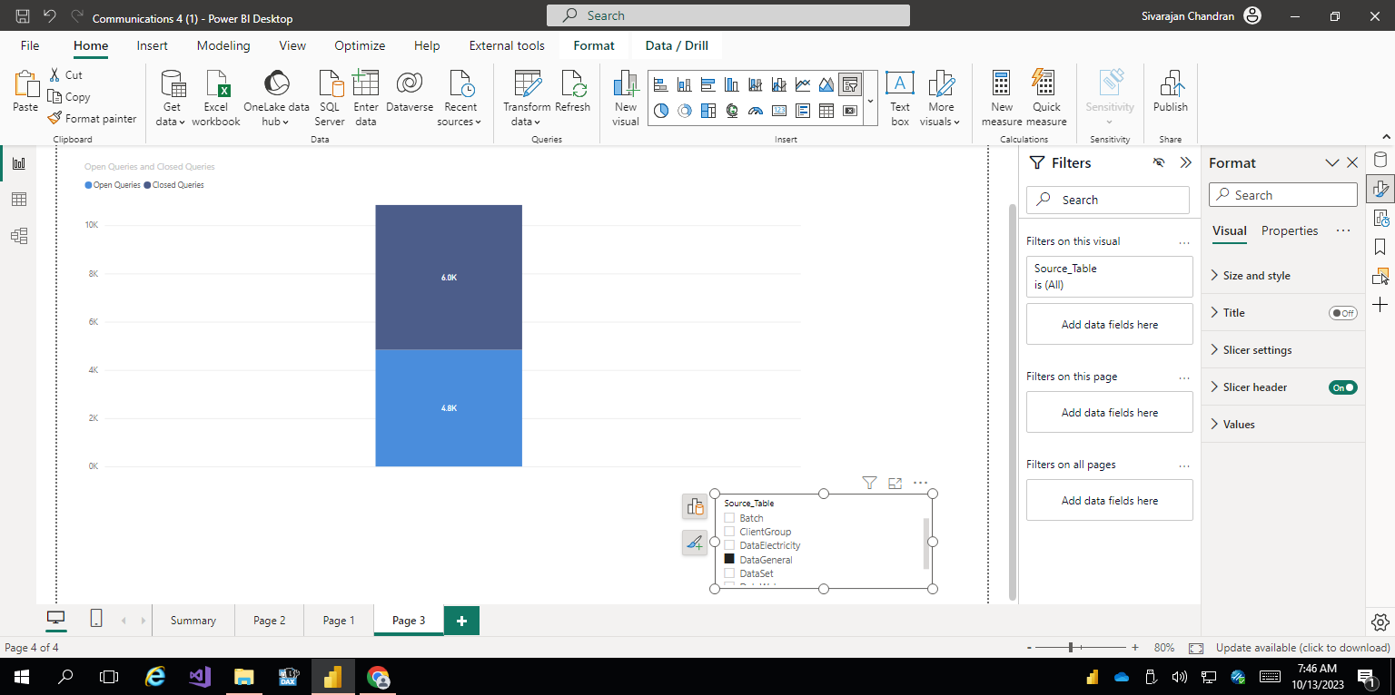The image size is (1395, 695).
Task: Switch to Data view in the left sidebar
Action: coord(19,200)
